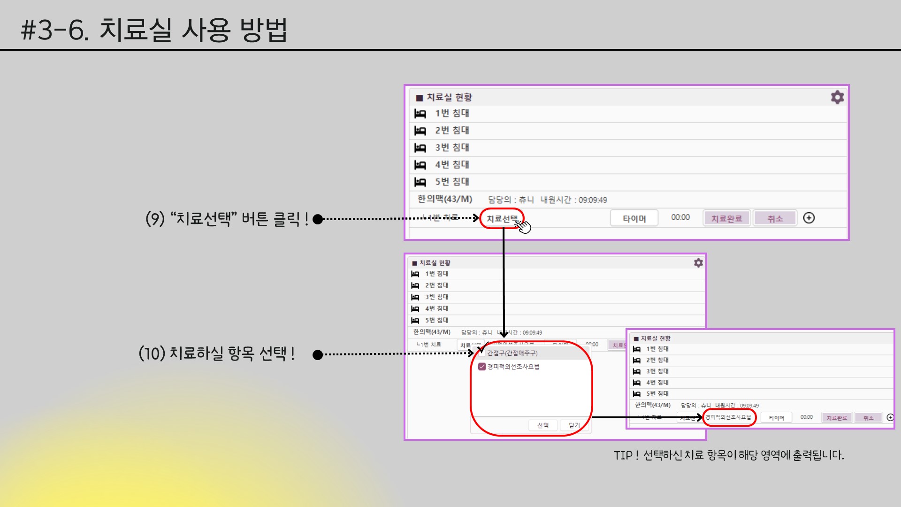
Task: Select patient 한의맥(43/M) in top panel
Action: click(444, 199)
